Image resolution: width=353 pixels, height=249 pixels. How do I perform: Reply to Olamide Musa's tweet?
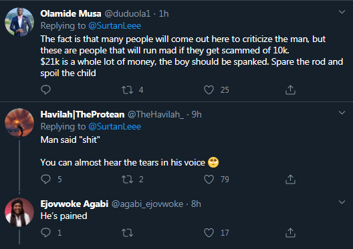coord(45,90)
